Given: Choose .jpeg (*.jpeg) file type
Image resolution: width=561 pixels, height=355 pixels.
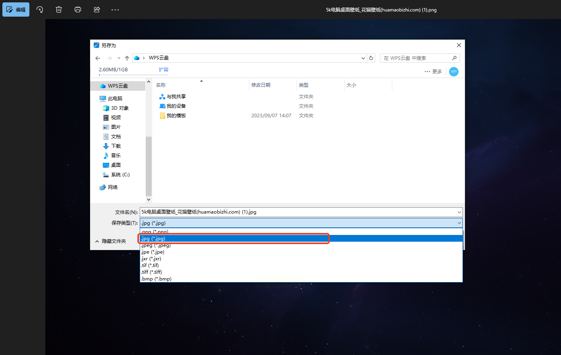Looking at the screenshot, I should coord(301,245).
